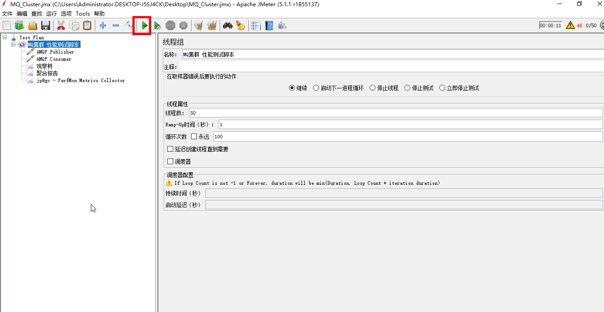Open the plugins manager feather icon
604x312 pixels.
pos(282,25)
